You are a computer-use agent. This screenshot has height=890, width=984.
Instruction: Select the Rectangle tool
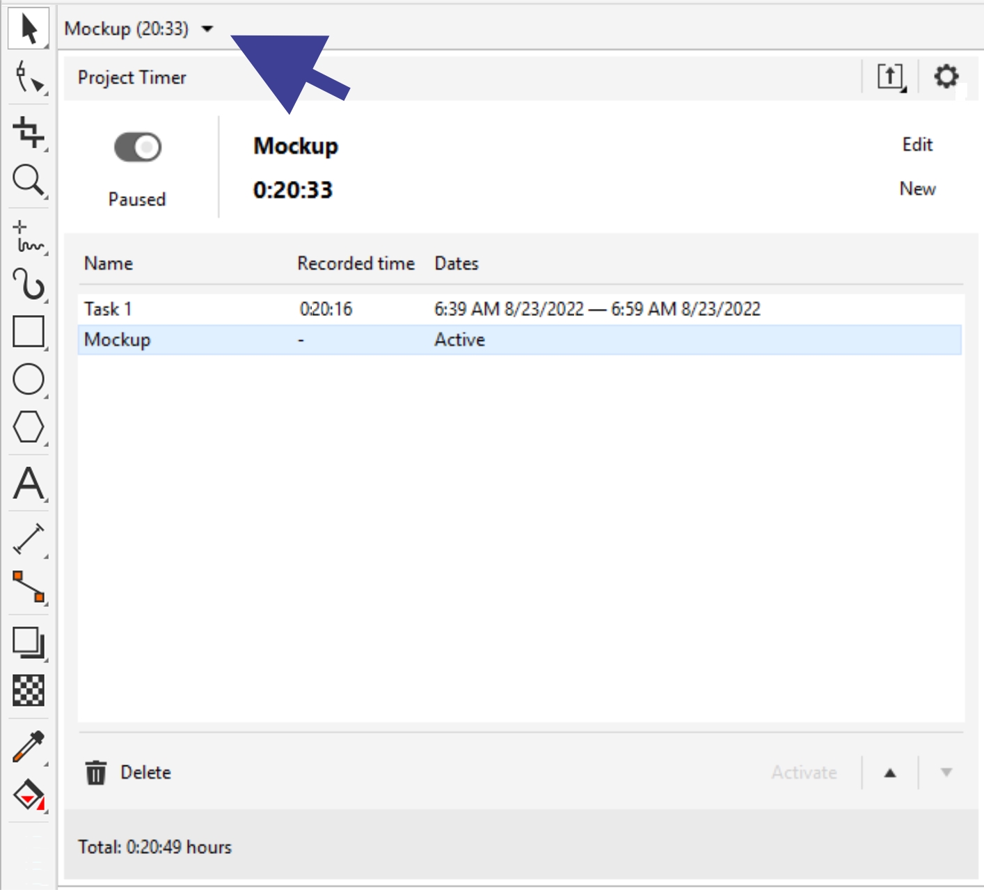(29, 331)
